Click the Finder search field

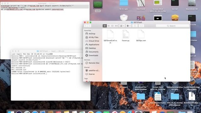click(172, 26)
